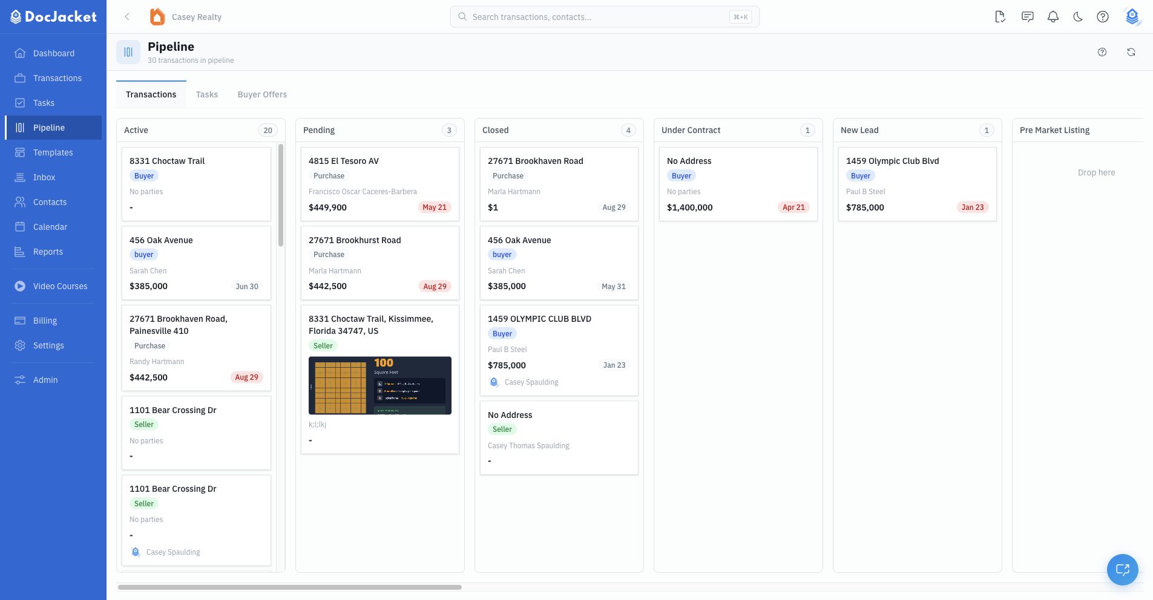The height and width of the screenshot is (600, 1153).
Task: Click the Under Contract column header
Action: tap(738, 130)
